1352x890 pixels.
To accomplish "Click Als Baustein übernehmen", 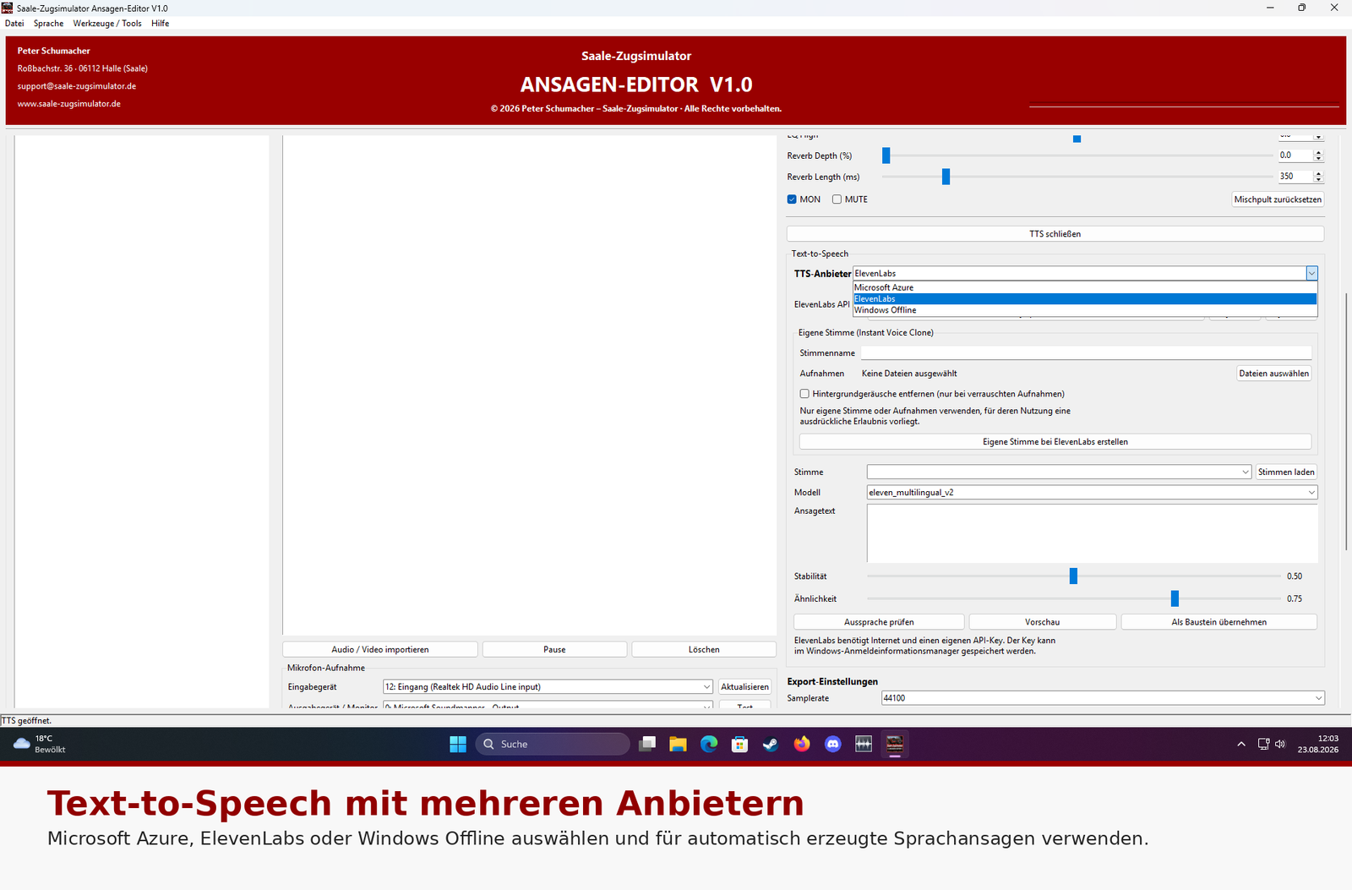I will (x=1218, y=622).
